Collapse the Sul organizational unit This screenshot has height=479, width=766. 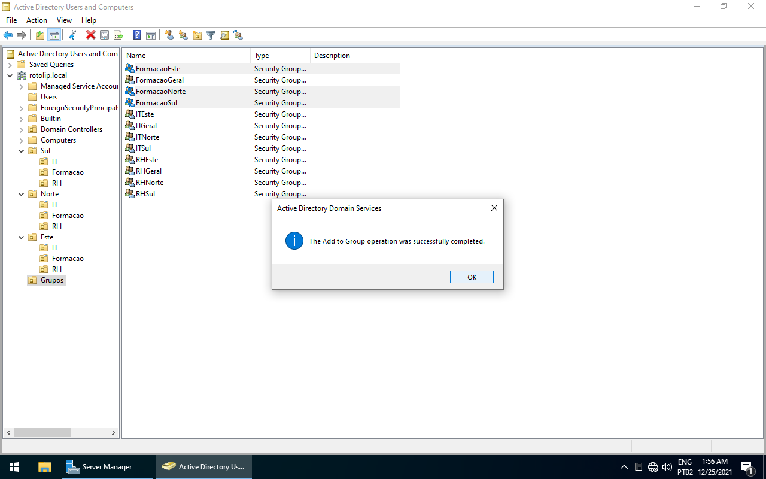pos(22,151)
